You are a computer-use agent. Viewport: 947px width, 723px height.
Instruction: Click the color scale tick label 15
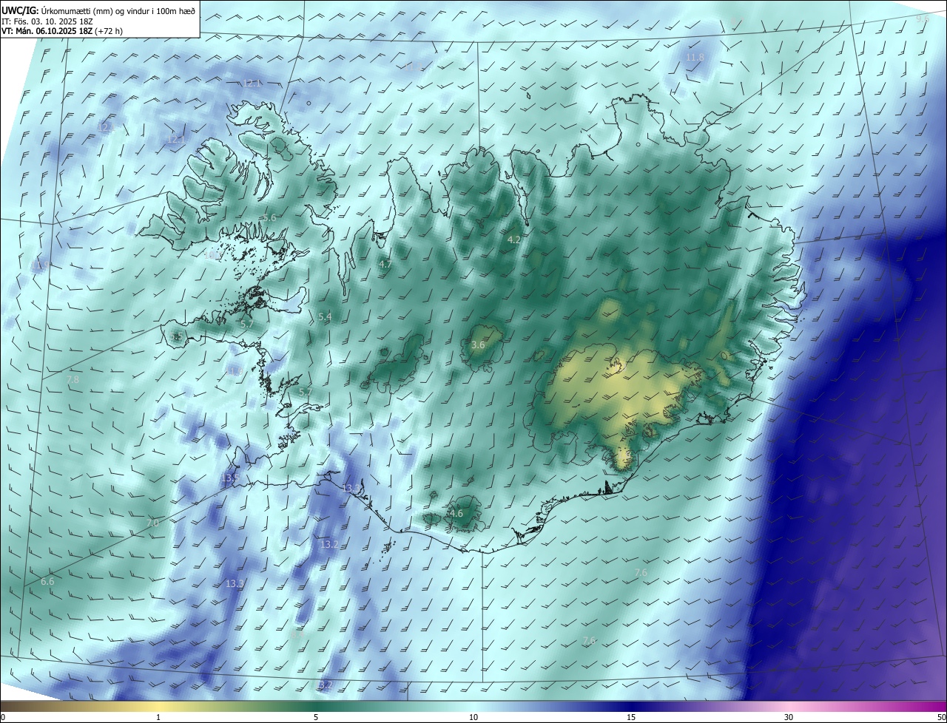(x=631, y=717)
